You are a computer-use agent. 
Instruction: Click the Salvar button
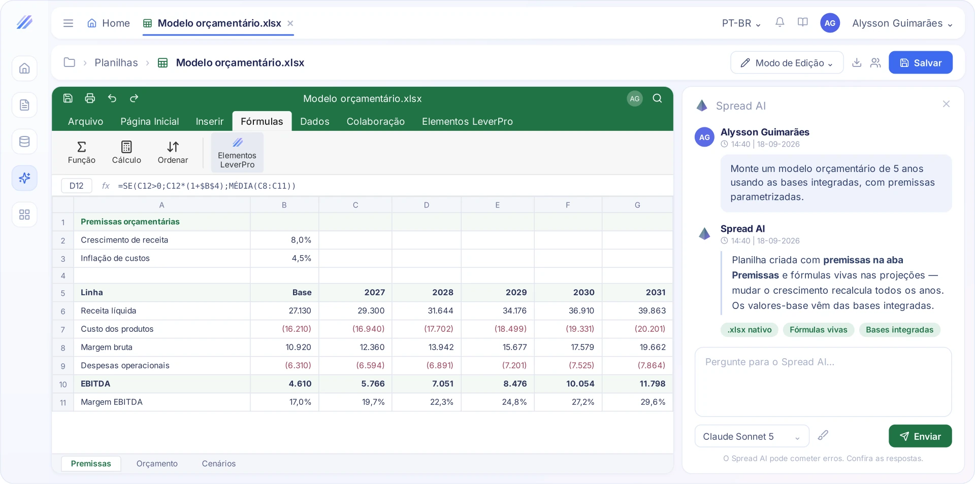pyautogui.click(x=920, y=63)
